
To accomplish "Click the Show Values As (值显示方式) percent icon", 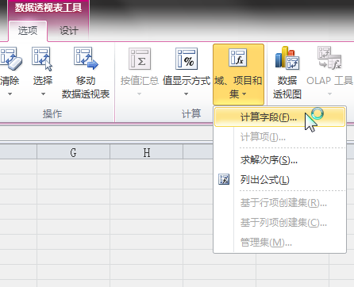I will pyautogui.click(x=187, y=59).
